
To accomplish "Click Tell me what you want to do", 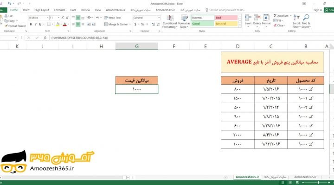I will coord(225,10).
